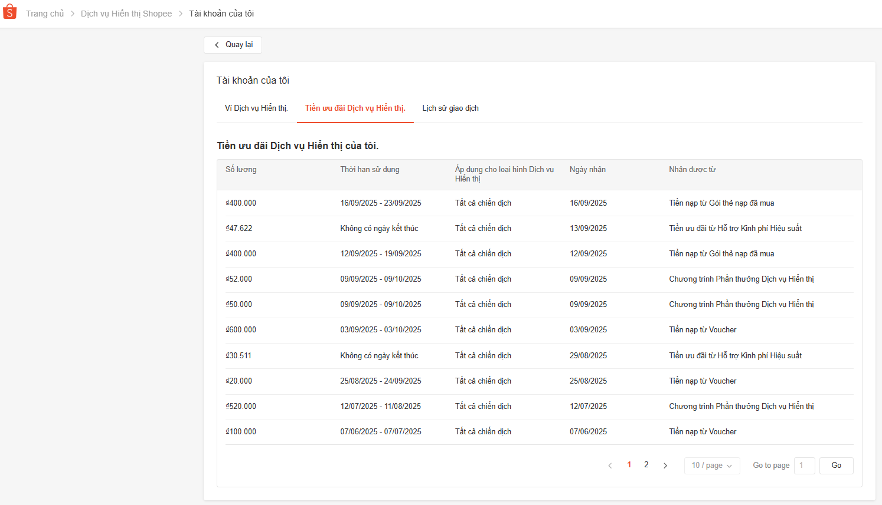Screen dimensions: 882x505
Task: Switch to Ví Dịch vụ Hiển thị tab
Action: 256,108
